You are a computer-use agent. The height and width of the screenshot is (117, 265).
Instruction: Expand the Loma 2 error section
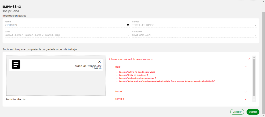pos(245,99)
